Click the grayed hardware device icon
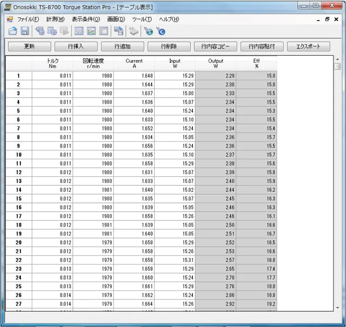Screen dimensions: 346x327 [x=133, y=31]
